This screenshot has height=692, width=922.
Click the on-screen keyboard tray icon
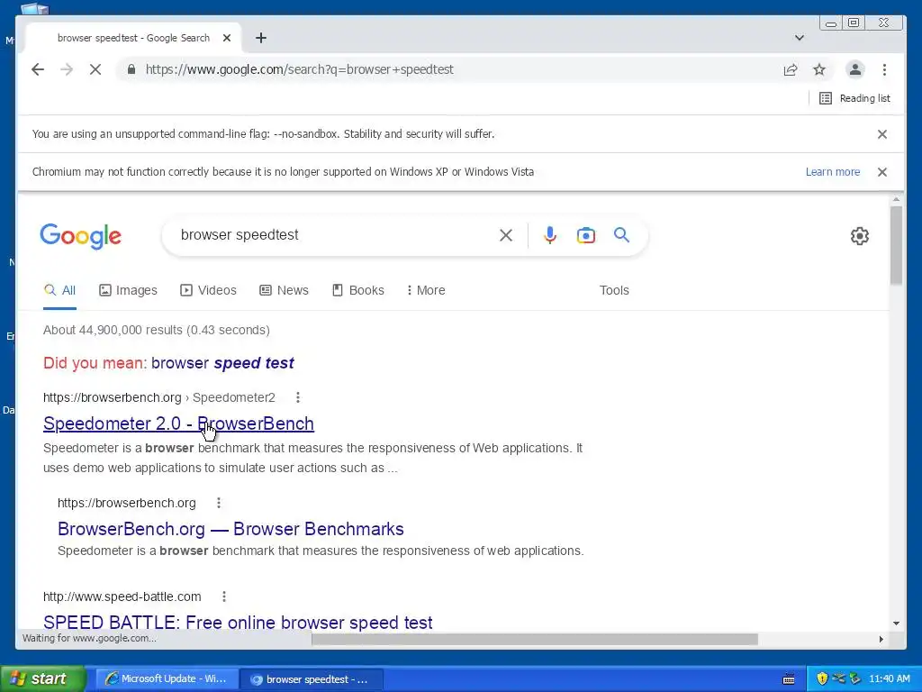coord(789,679)
